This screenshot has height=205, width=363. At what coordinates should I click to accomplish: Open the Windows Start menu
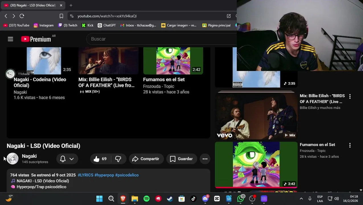point(99,199)
